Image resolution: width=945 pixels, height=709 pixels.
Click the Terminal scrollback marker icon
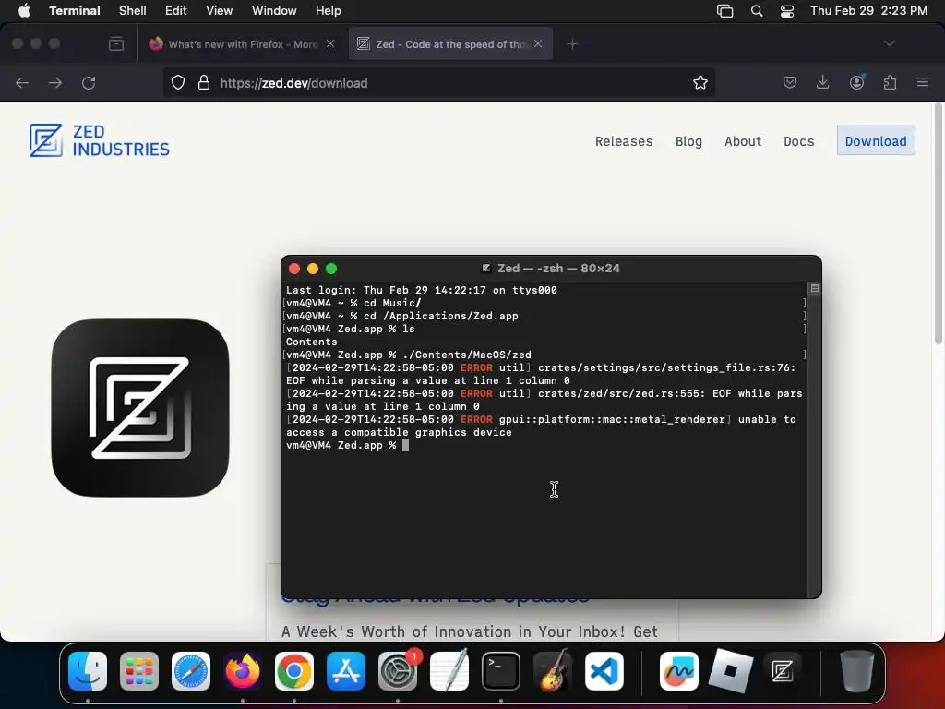click(814, 289)
